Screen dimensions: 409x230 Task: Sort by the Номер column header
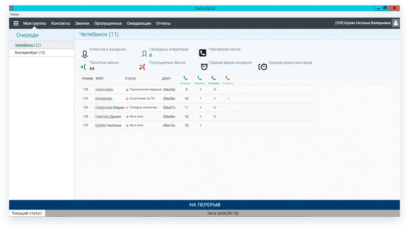pos(87,78)
